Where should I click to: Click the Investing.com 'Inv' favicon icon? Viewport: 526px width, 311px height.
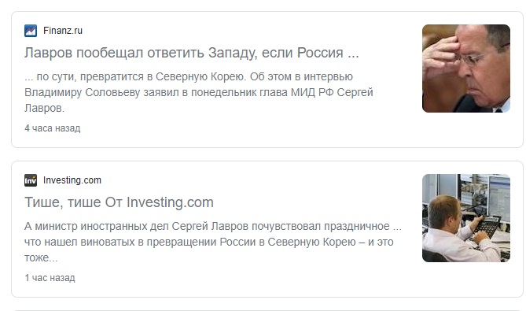click(31, 180)
